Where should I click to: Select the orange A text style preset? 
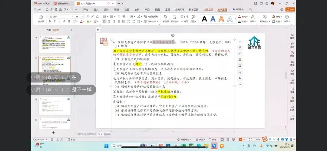(221, 19)
